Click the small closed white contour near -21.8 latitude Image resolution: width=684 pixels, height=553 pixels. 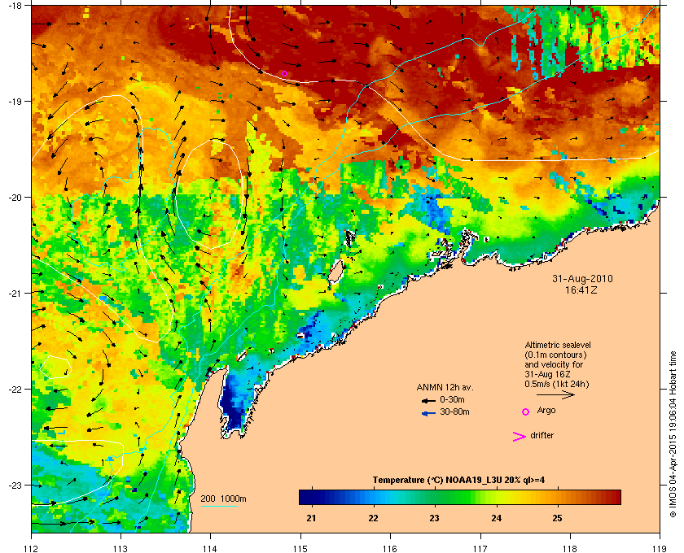[55, 367]
